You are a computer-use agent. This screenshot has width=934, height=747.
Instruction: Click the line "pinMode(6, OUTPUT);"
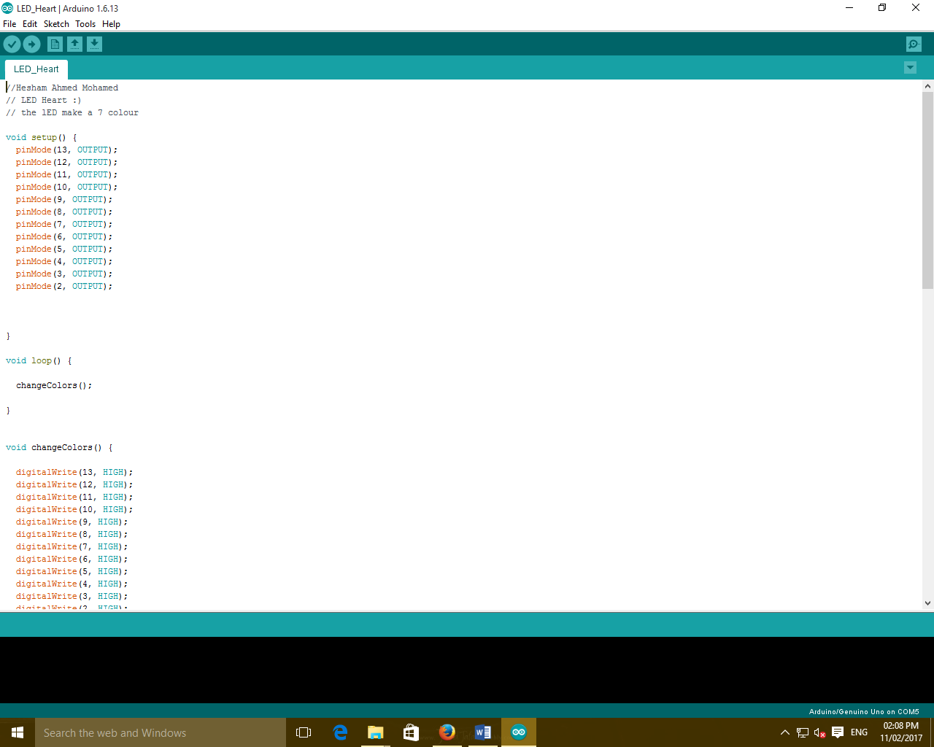[x=64, y=236]
